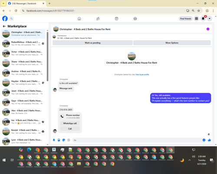Open the Windows notification center icon
Image resolution: width=217 pixels, height=174 pixels.
(212, 160)
